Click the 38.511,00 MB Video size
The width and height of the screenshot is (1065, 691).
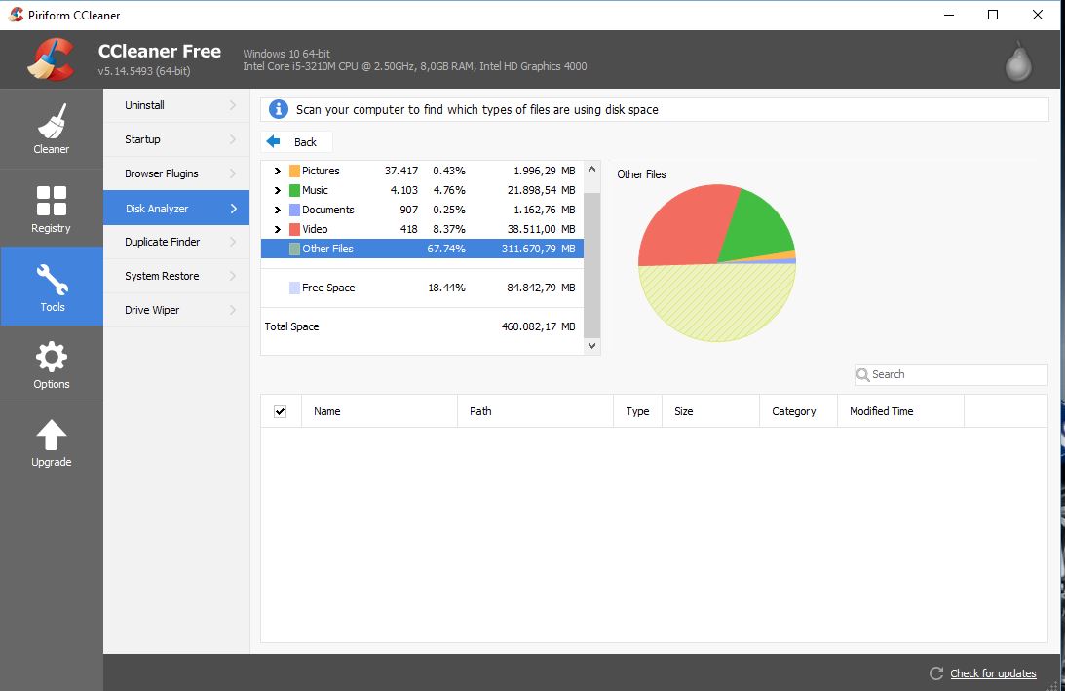541,229
